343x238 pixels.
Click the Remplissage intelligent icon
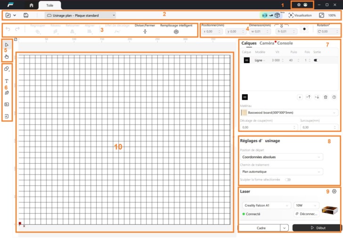tap(176, 32)
